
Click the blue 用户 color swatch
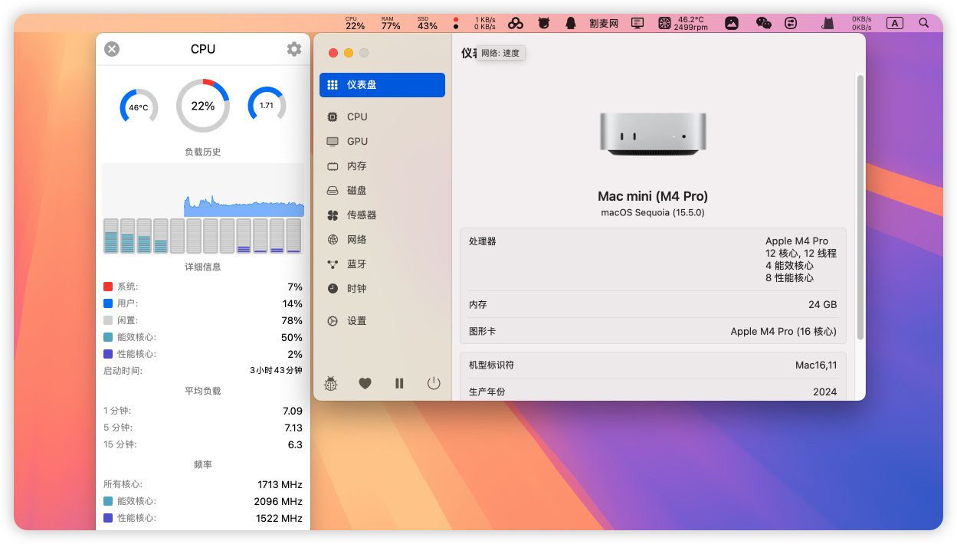pyautogui.click(x=108, y=303)
